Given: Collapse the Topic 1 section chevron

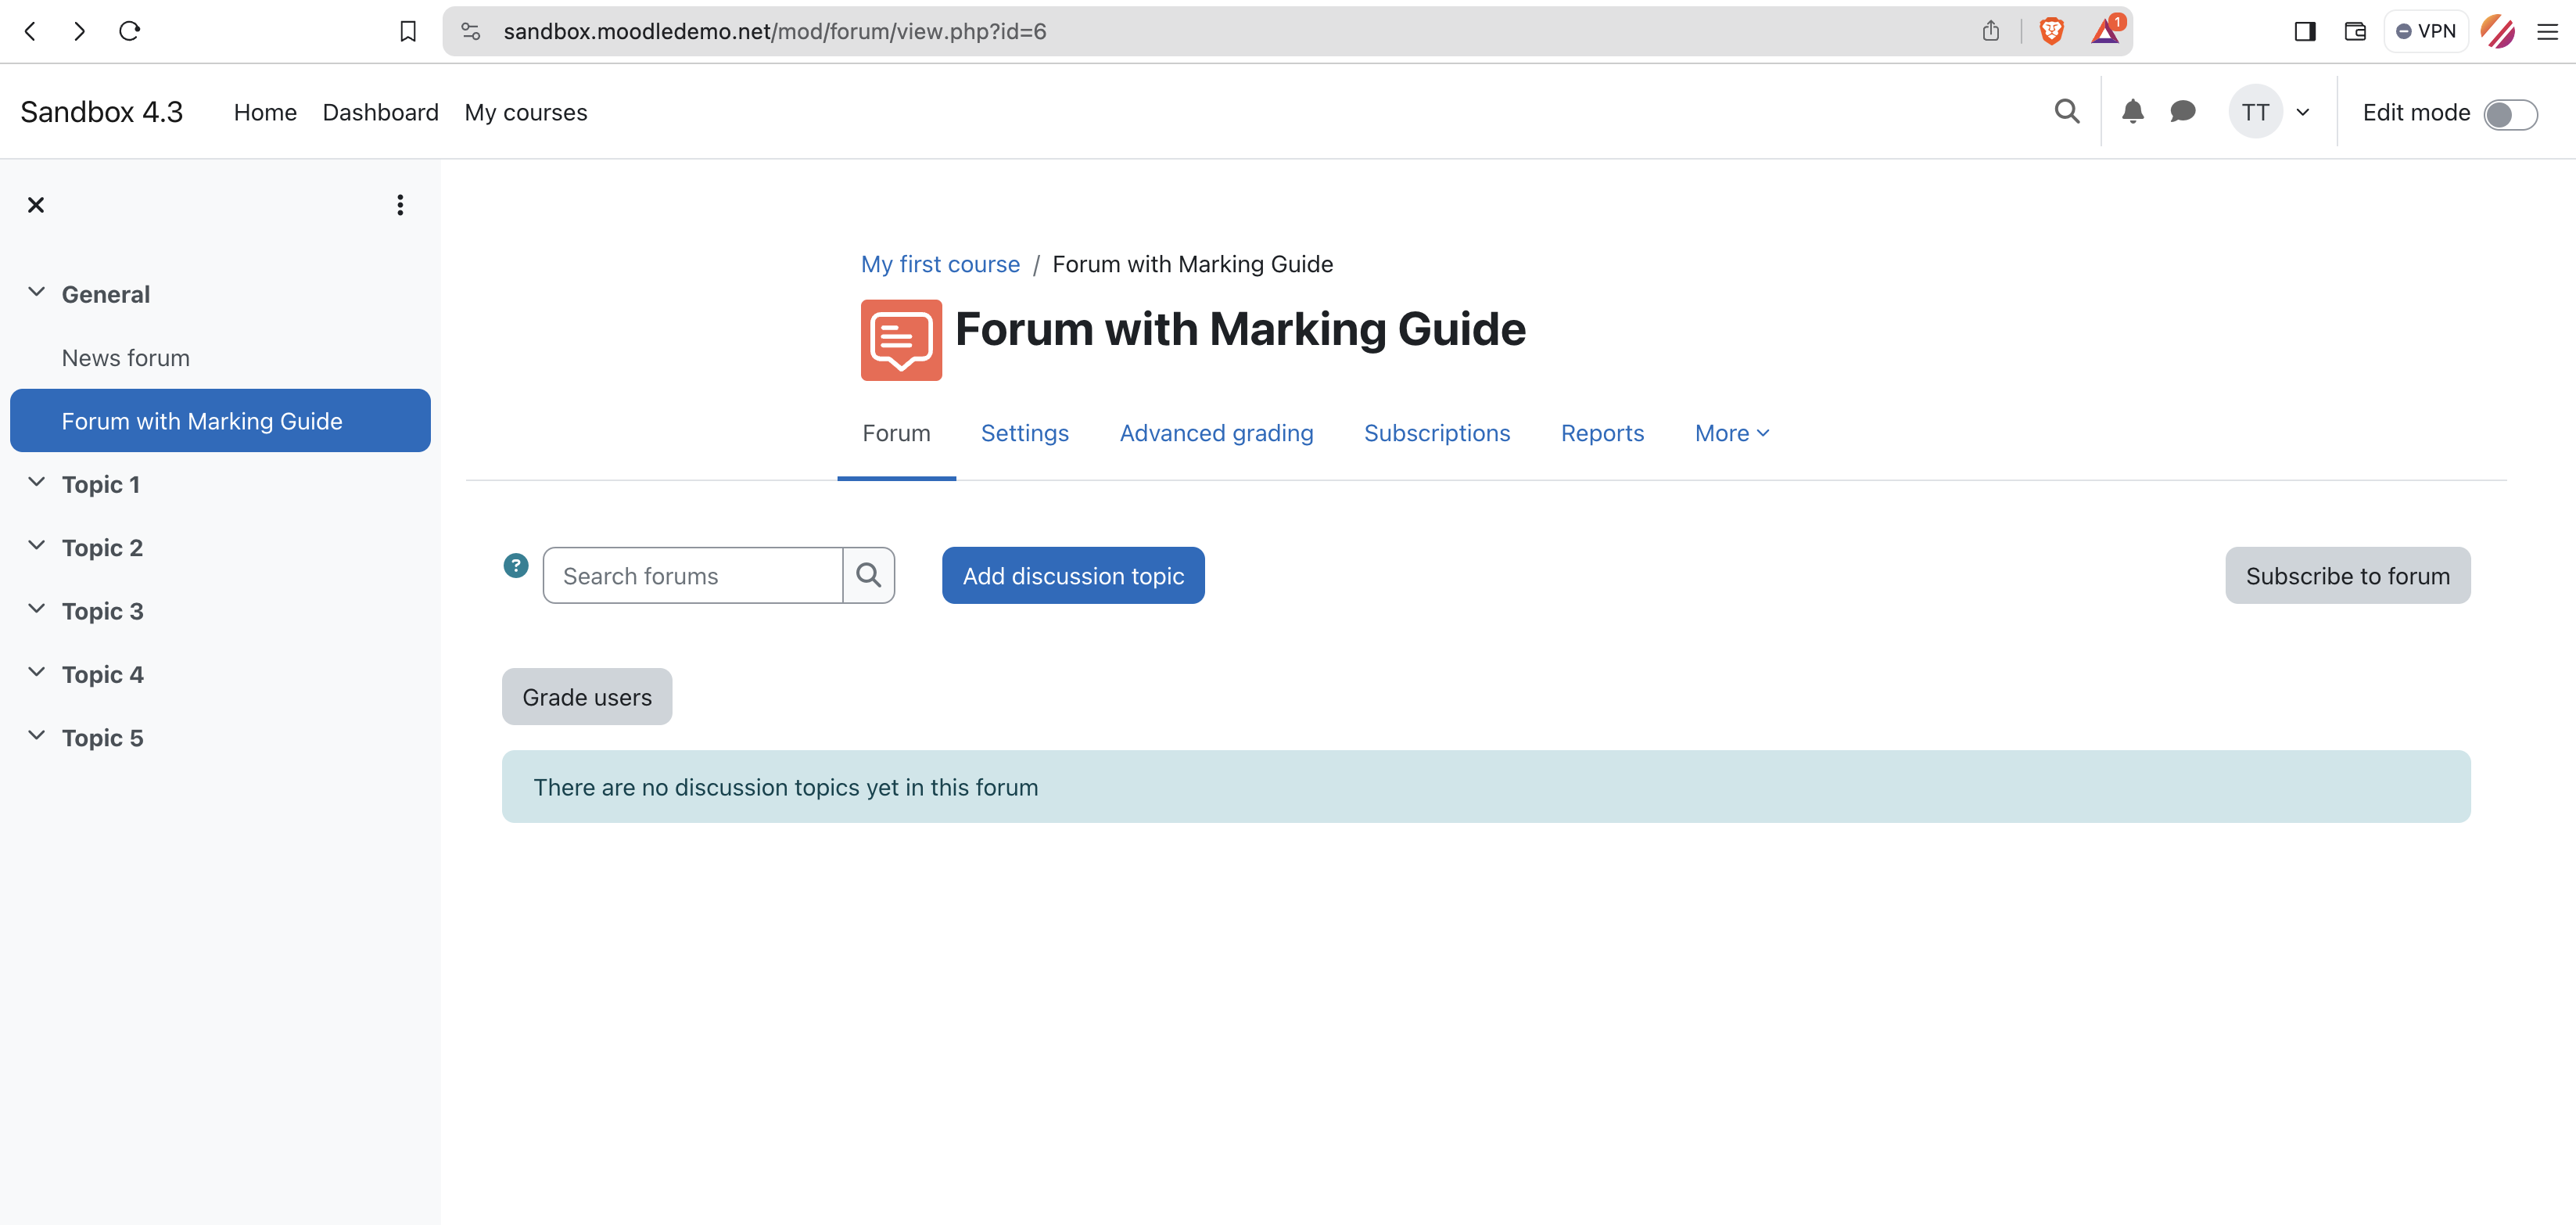Looking at the screenshot, I should 37,482.
